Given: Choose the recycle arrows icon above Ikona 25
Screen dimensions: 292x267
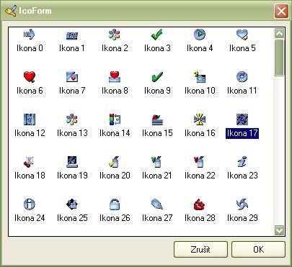Looking at the screenshot, I should coord(72,204).
